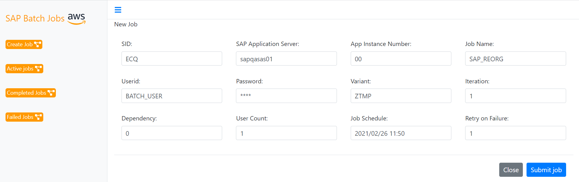Focus the Password field
The height and width of the screenshot is (182, 579).
point(286,96)
